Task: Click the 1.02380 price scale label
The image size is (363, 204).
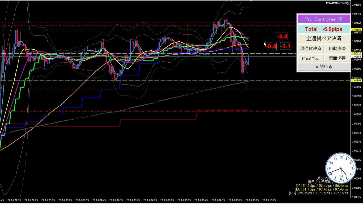Action: pyautogui.click(x=356, y=5)
